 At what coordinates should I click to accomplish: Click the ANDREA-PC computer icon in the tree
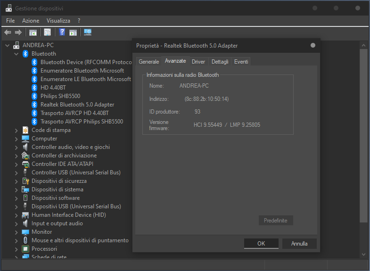(16, 45)
